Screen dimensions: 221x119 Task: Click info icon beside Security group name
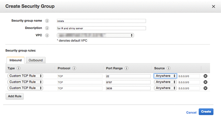pos(47,21)
